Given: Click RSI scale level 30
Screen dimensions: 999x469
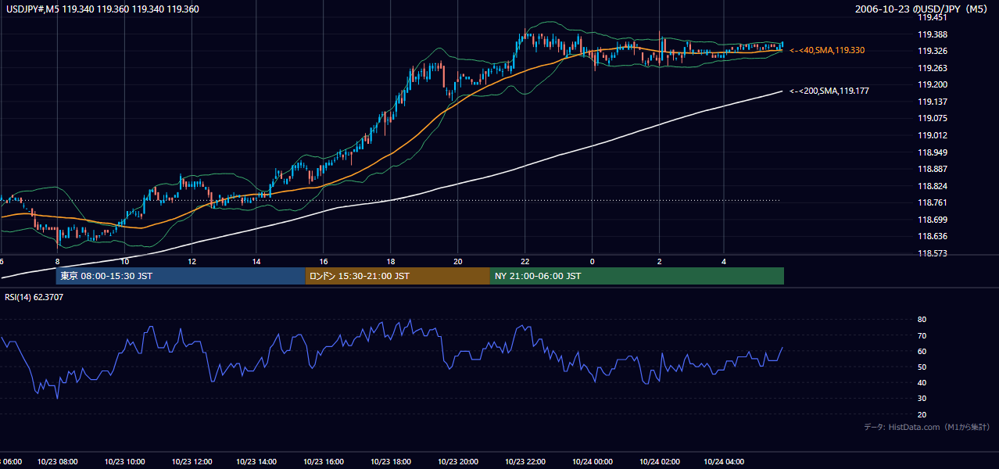Looking at the screenshot, I should pyautogui.click(x=922, y=399).
